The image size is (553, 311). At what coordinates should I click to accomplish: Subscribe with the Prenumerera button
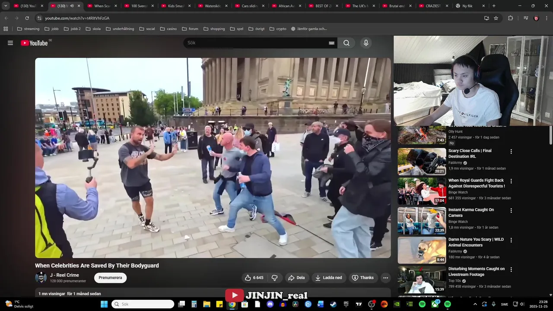pyautogui.click(x=110, y=278)
